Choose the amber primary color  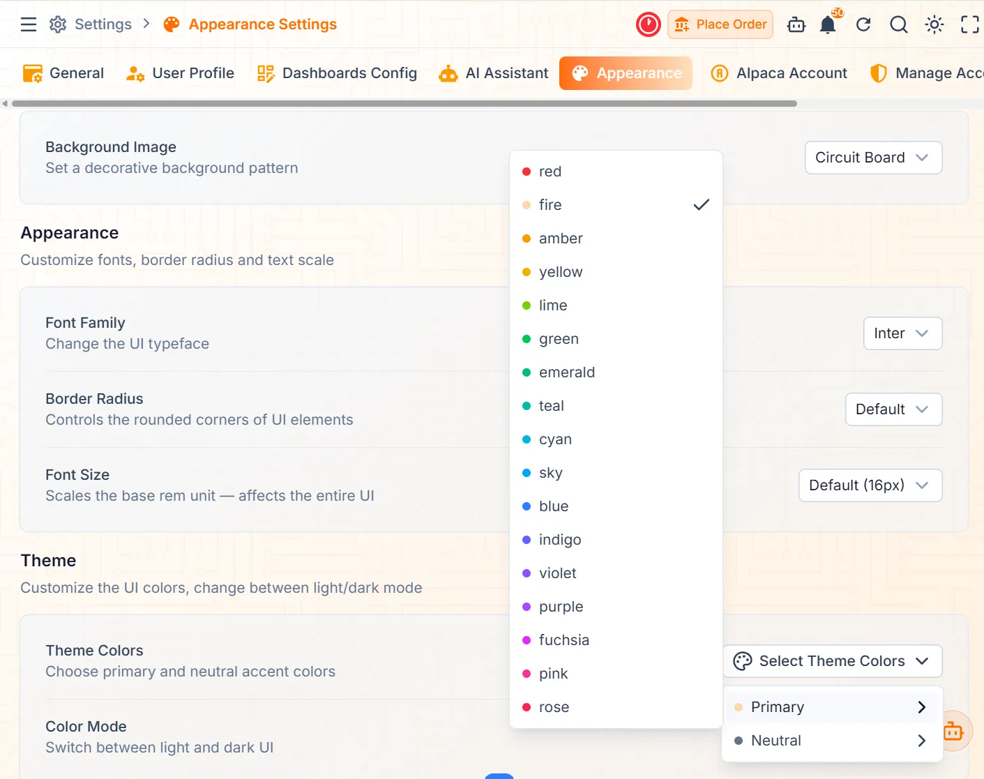pos(616,239)
